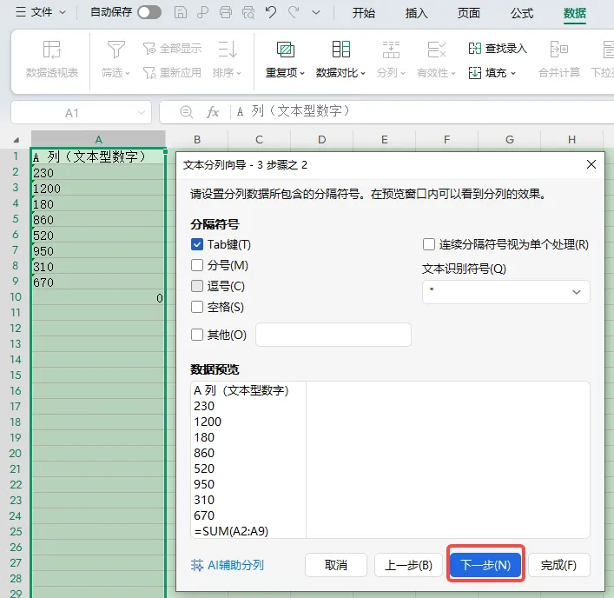Open the hamburger 文件 menu icon
This screenshot has width=614, height=598.
pyautogui.click(x=20, y=12)
